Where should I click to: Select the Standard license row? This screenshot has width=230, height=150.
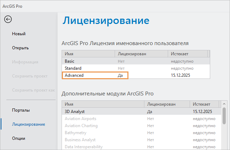[136, 68]
